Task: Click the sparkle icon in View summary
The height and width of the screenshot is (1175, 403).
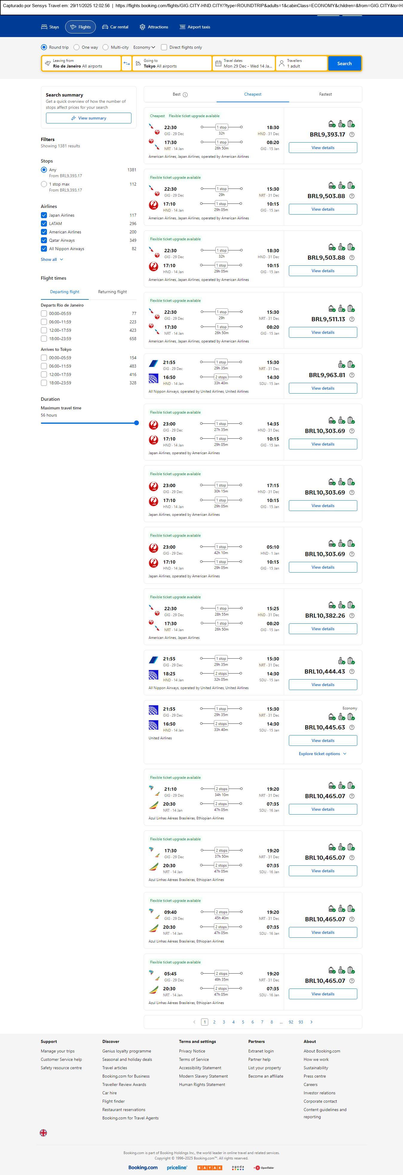Action: tap(73, 118)
